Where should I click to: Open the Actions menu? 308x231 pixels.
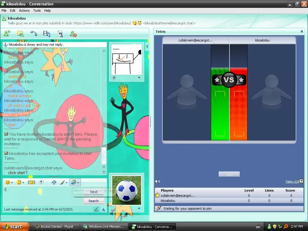pos(24,11)
